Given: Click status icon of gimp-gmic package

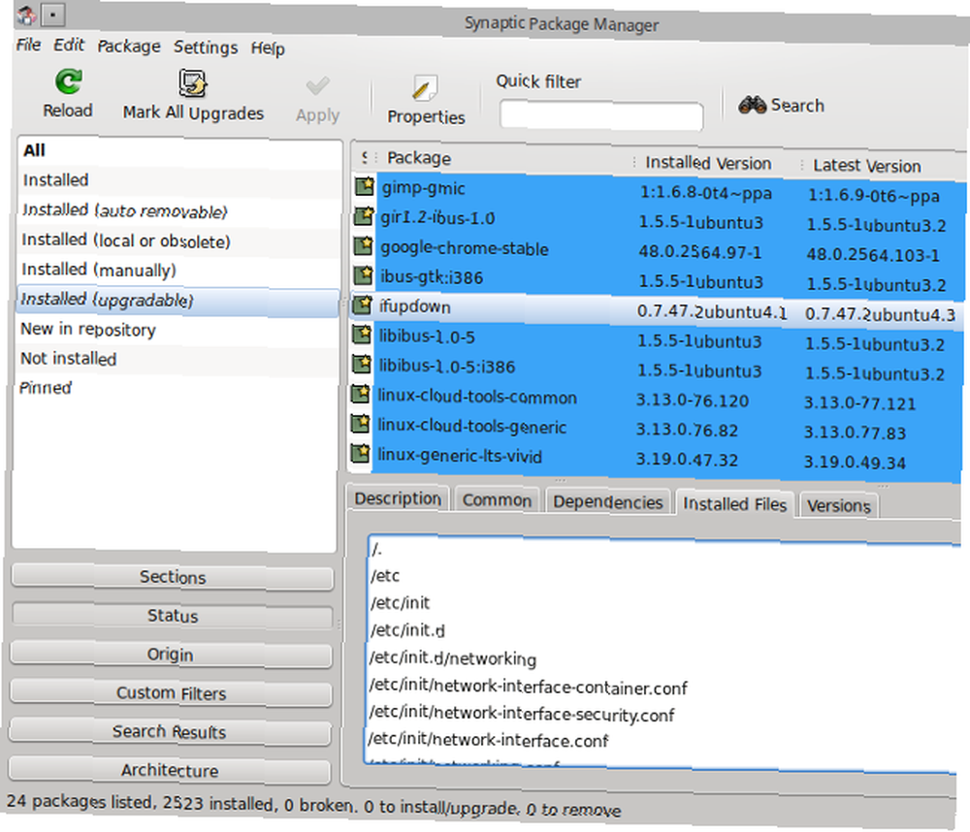Looking at the screenshot, I should click(365, 185).
